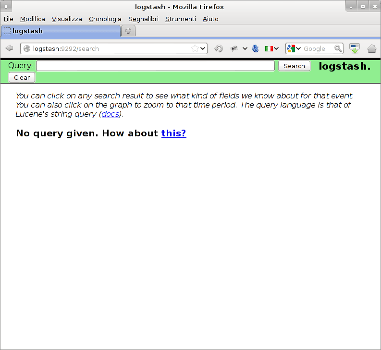Select the logstash tab

click(61, 31)
